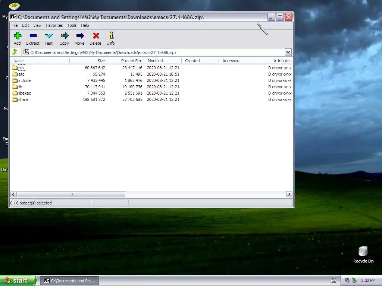The height and width of the screenshot is (286, 382).
Task: Click the taskbar clock showing 3:32 PM
Action: coord(368,280)
